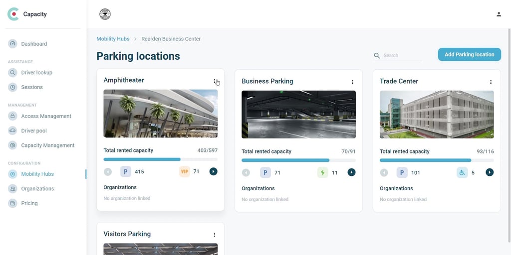Click Visitors Parking card title
Image resolution: width=511 pixels, height=255 pixels.
[x=127, y=234]
